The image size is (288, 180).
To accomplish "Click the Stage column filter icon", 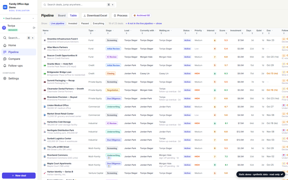I will pos(108,33).
